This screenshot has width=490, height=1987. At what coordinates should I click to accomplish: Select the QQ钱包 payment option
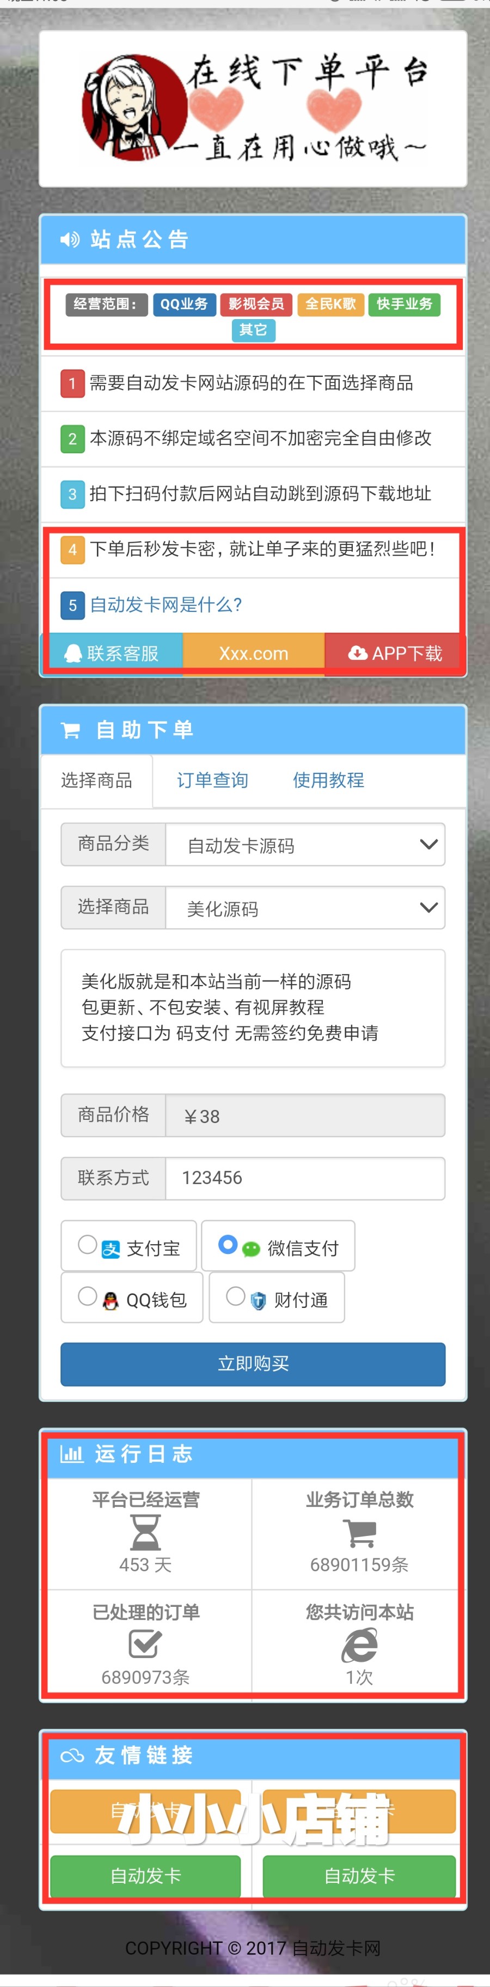point(87,1296)
